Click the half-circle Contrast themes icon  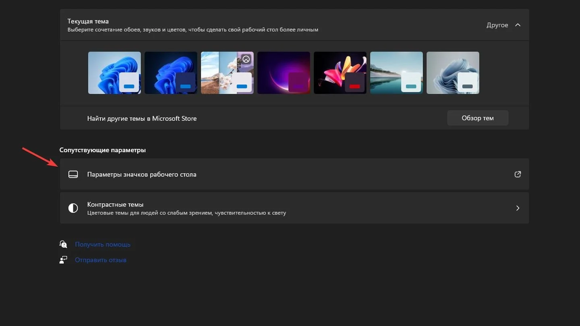click(73, 208)
